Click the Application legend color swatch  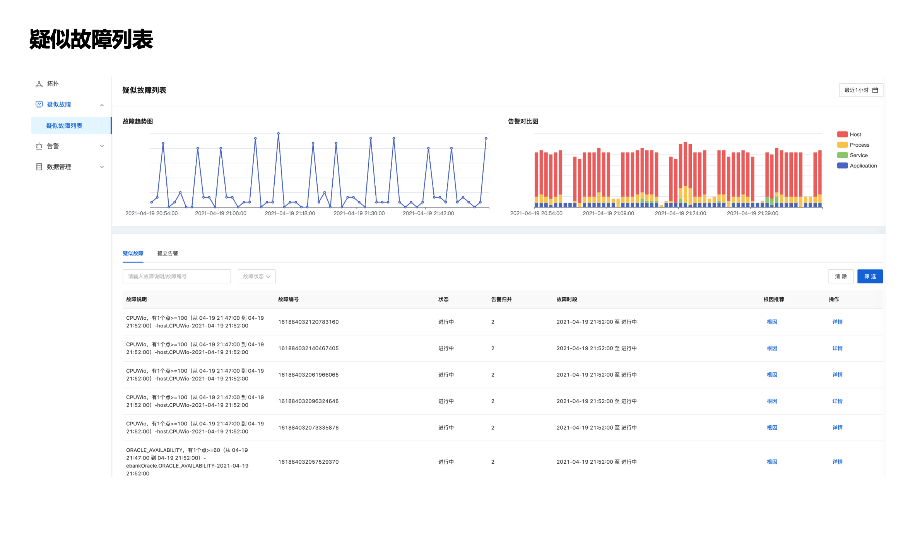click(x=842, y=166)
